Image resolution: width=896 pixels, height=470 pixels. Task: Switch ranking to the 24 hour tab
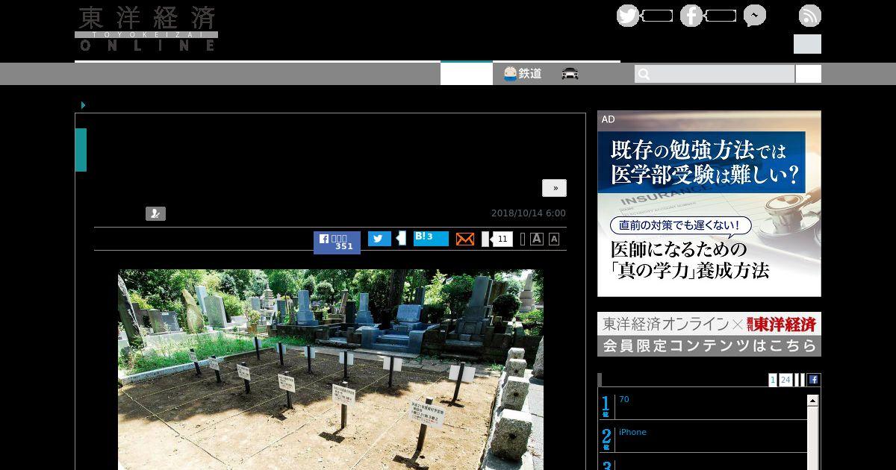[785, 380]
